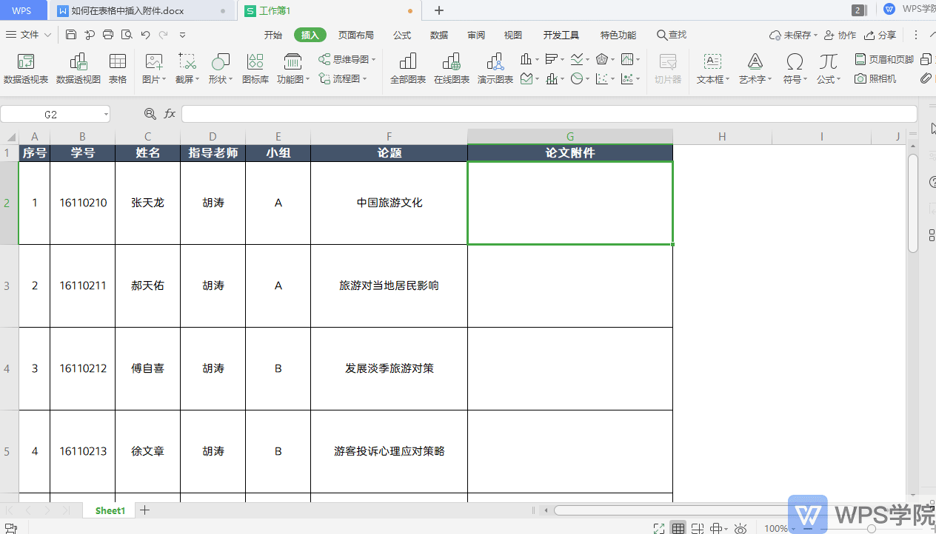Image resolution: width=936 pixels, height=534 pixels.
Task: Open the paperclip attachment icon
Action: [x=926, y=78]
